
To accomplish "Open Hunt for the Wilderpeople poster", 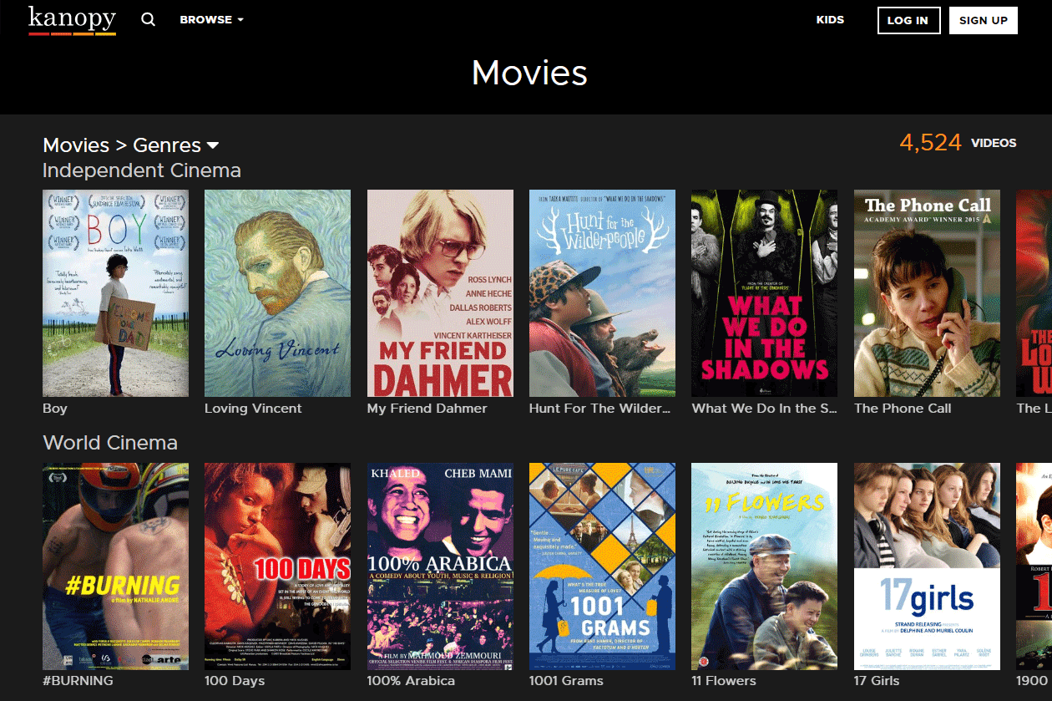I will [x=602, y=292].
